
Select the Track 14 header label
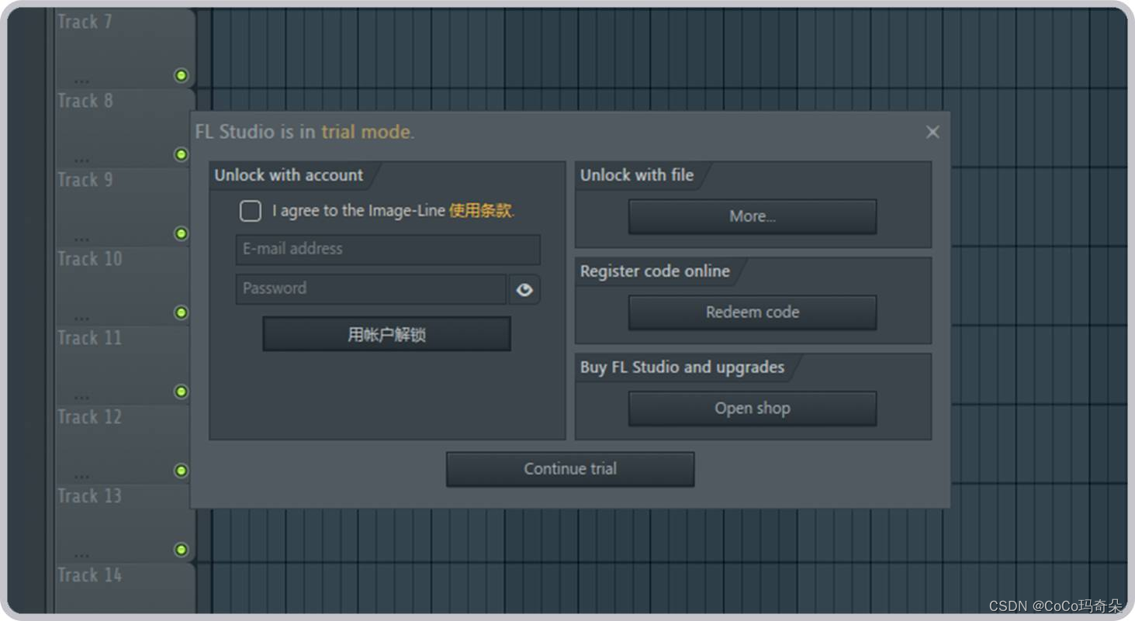90,575
